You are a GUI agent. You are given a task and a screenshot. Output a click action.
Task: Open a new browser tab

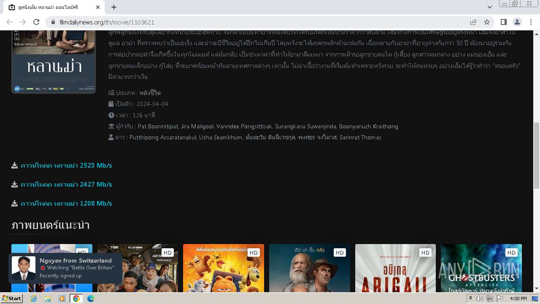[114, 7]
